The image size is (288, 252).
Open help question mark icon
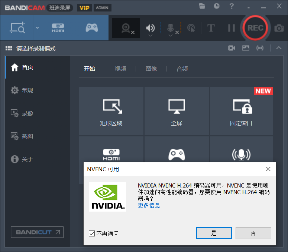tap(232, 6)
